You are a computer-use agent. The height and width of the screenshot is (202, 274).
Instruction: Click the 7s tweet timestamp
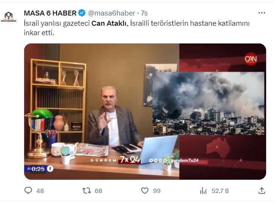coord(144,13)
